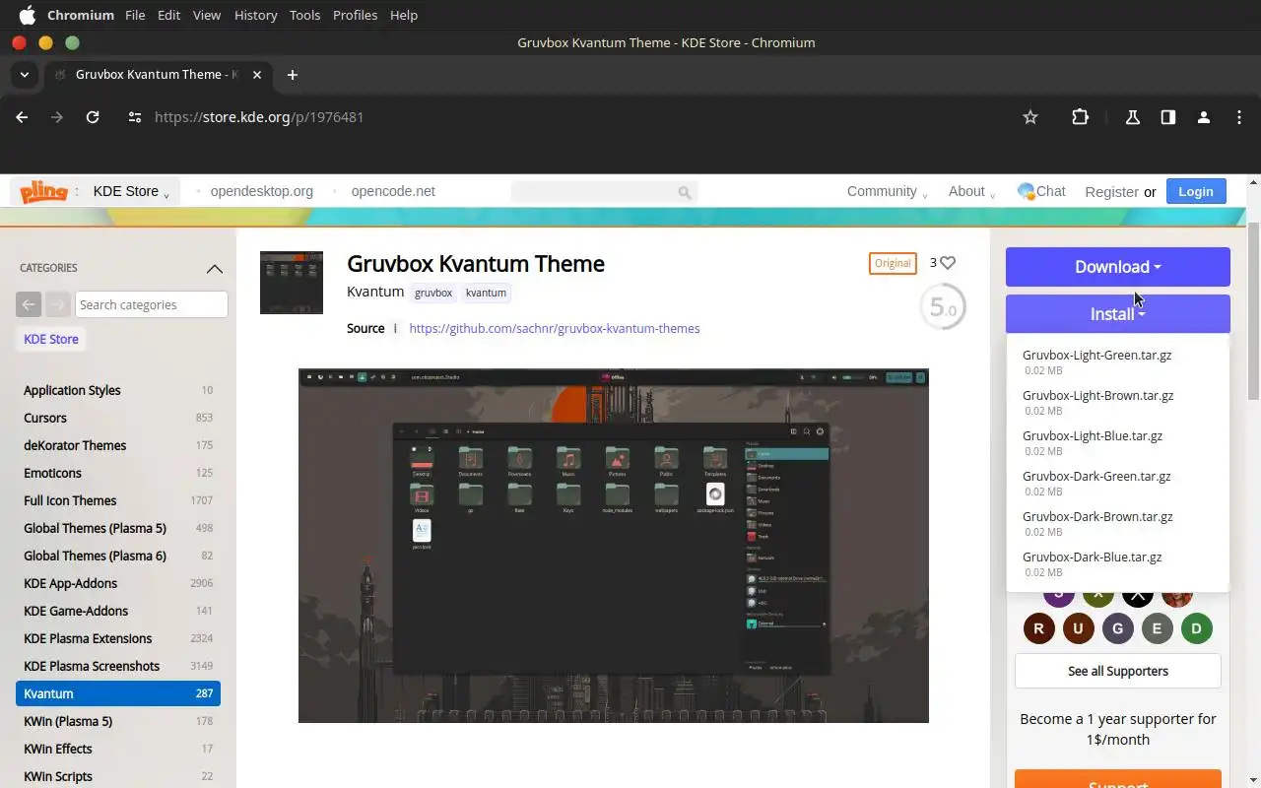This screenshot has width=1261, height=788.
Task: Open the Chromium three-dot menu
Action: 1239,117
